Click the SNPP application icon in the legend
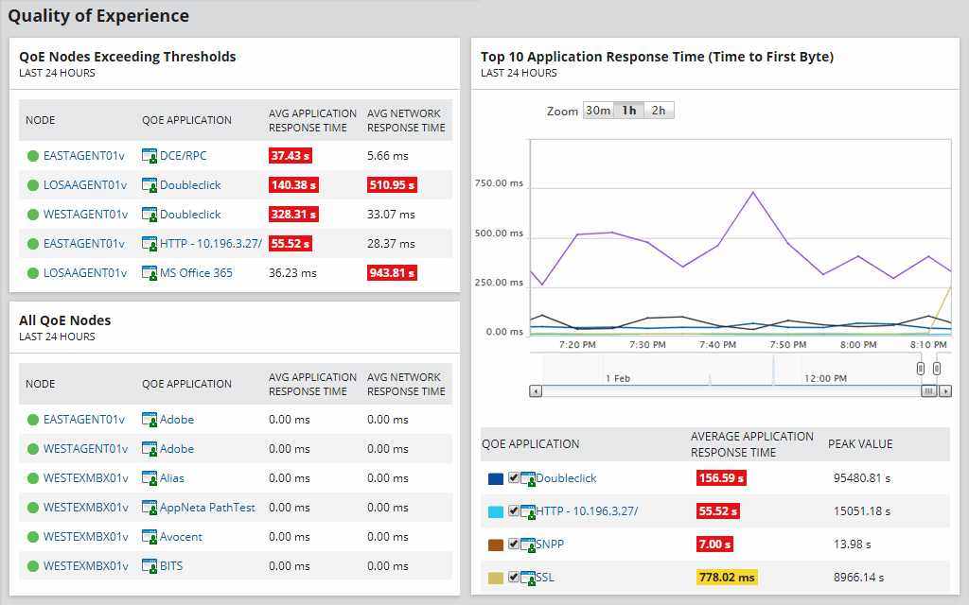 point(526,544)
